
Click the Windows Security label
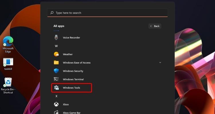[73, 71]
